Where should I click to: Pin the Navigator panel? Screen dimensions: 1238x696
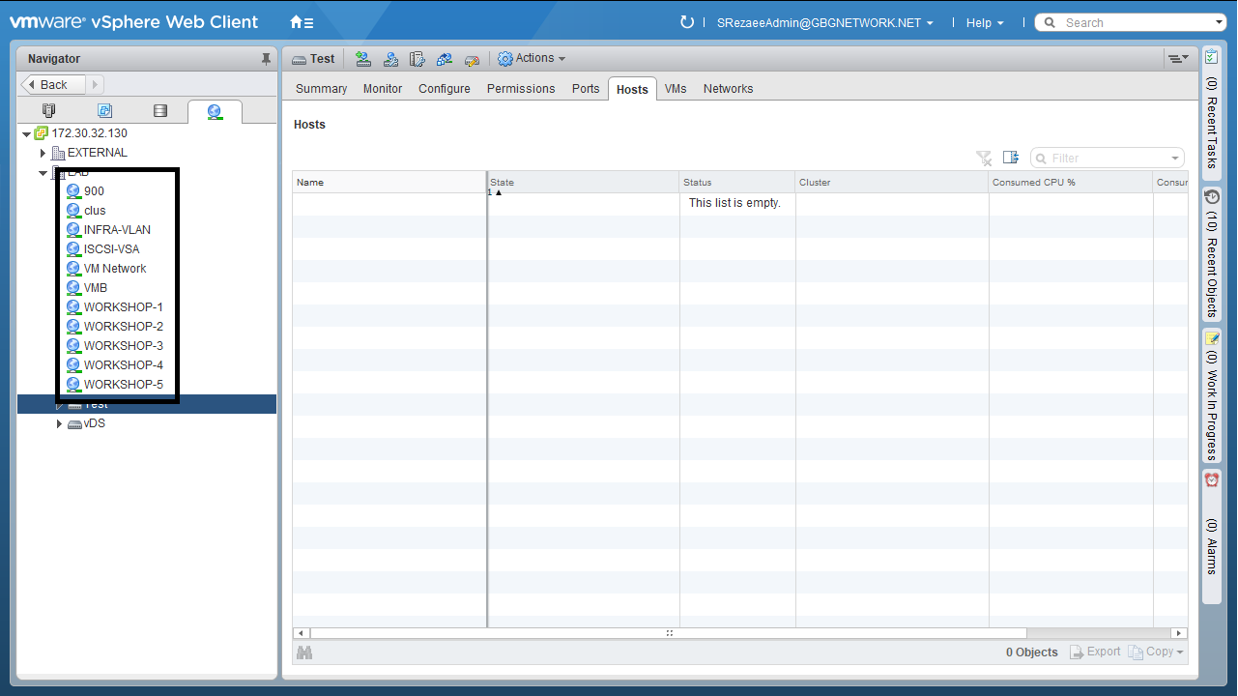pyautogui.click(x=267, y=59)
